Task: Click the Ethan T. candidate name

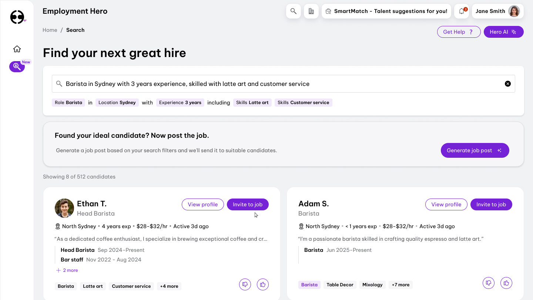Action: [x=92, y=204]
